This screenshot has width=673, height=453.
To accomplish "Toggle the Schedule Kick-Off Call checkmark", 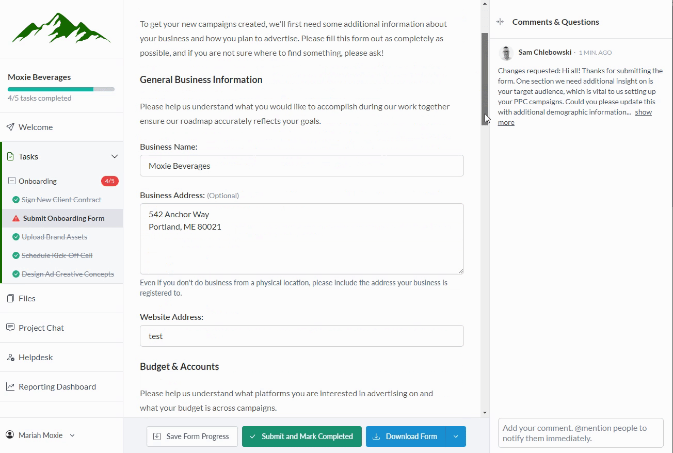I will pyautogui.click(x=16, y=255).
